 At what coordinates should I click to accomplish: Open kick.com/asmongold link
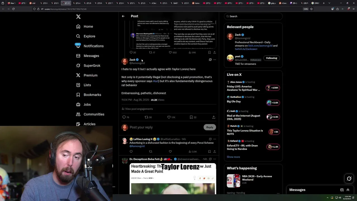click(260, 46)
